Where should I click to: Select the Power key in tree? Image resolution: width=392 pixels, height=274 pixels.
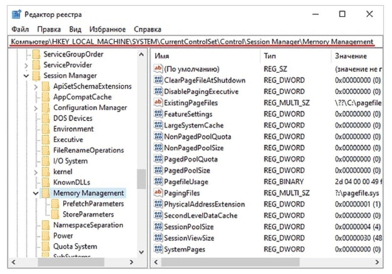[x=63, y=236]
